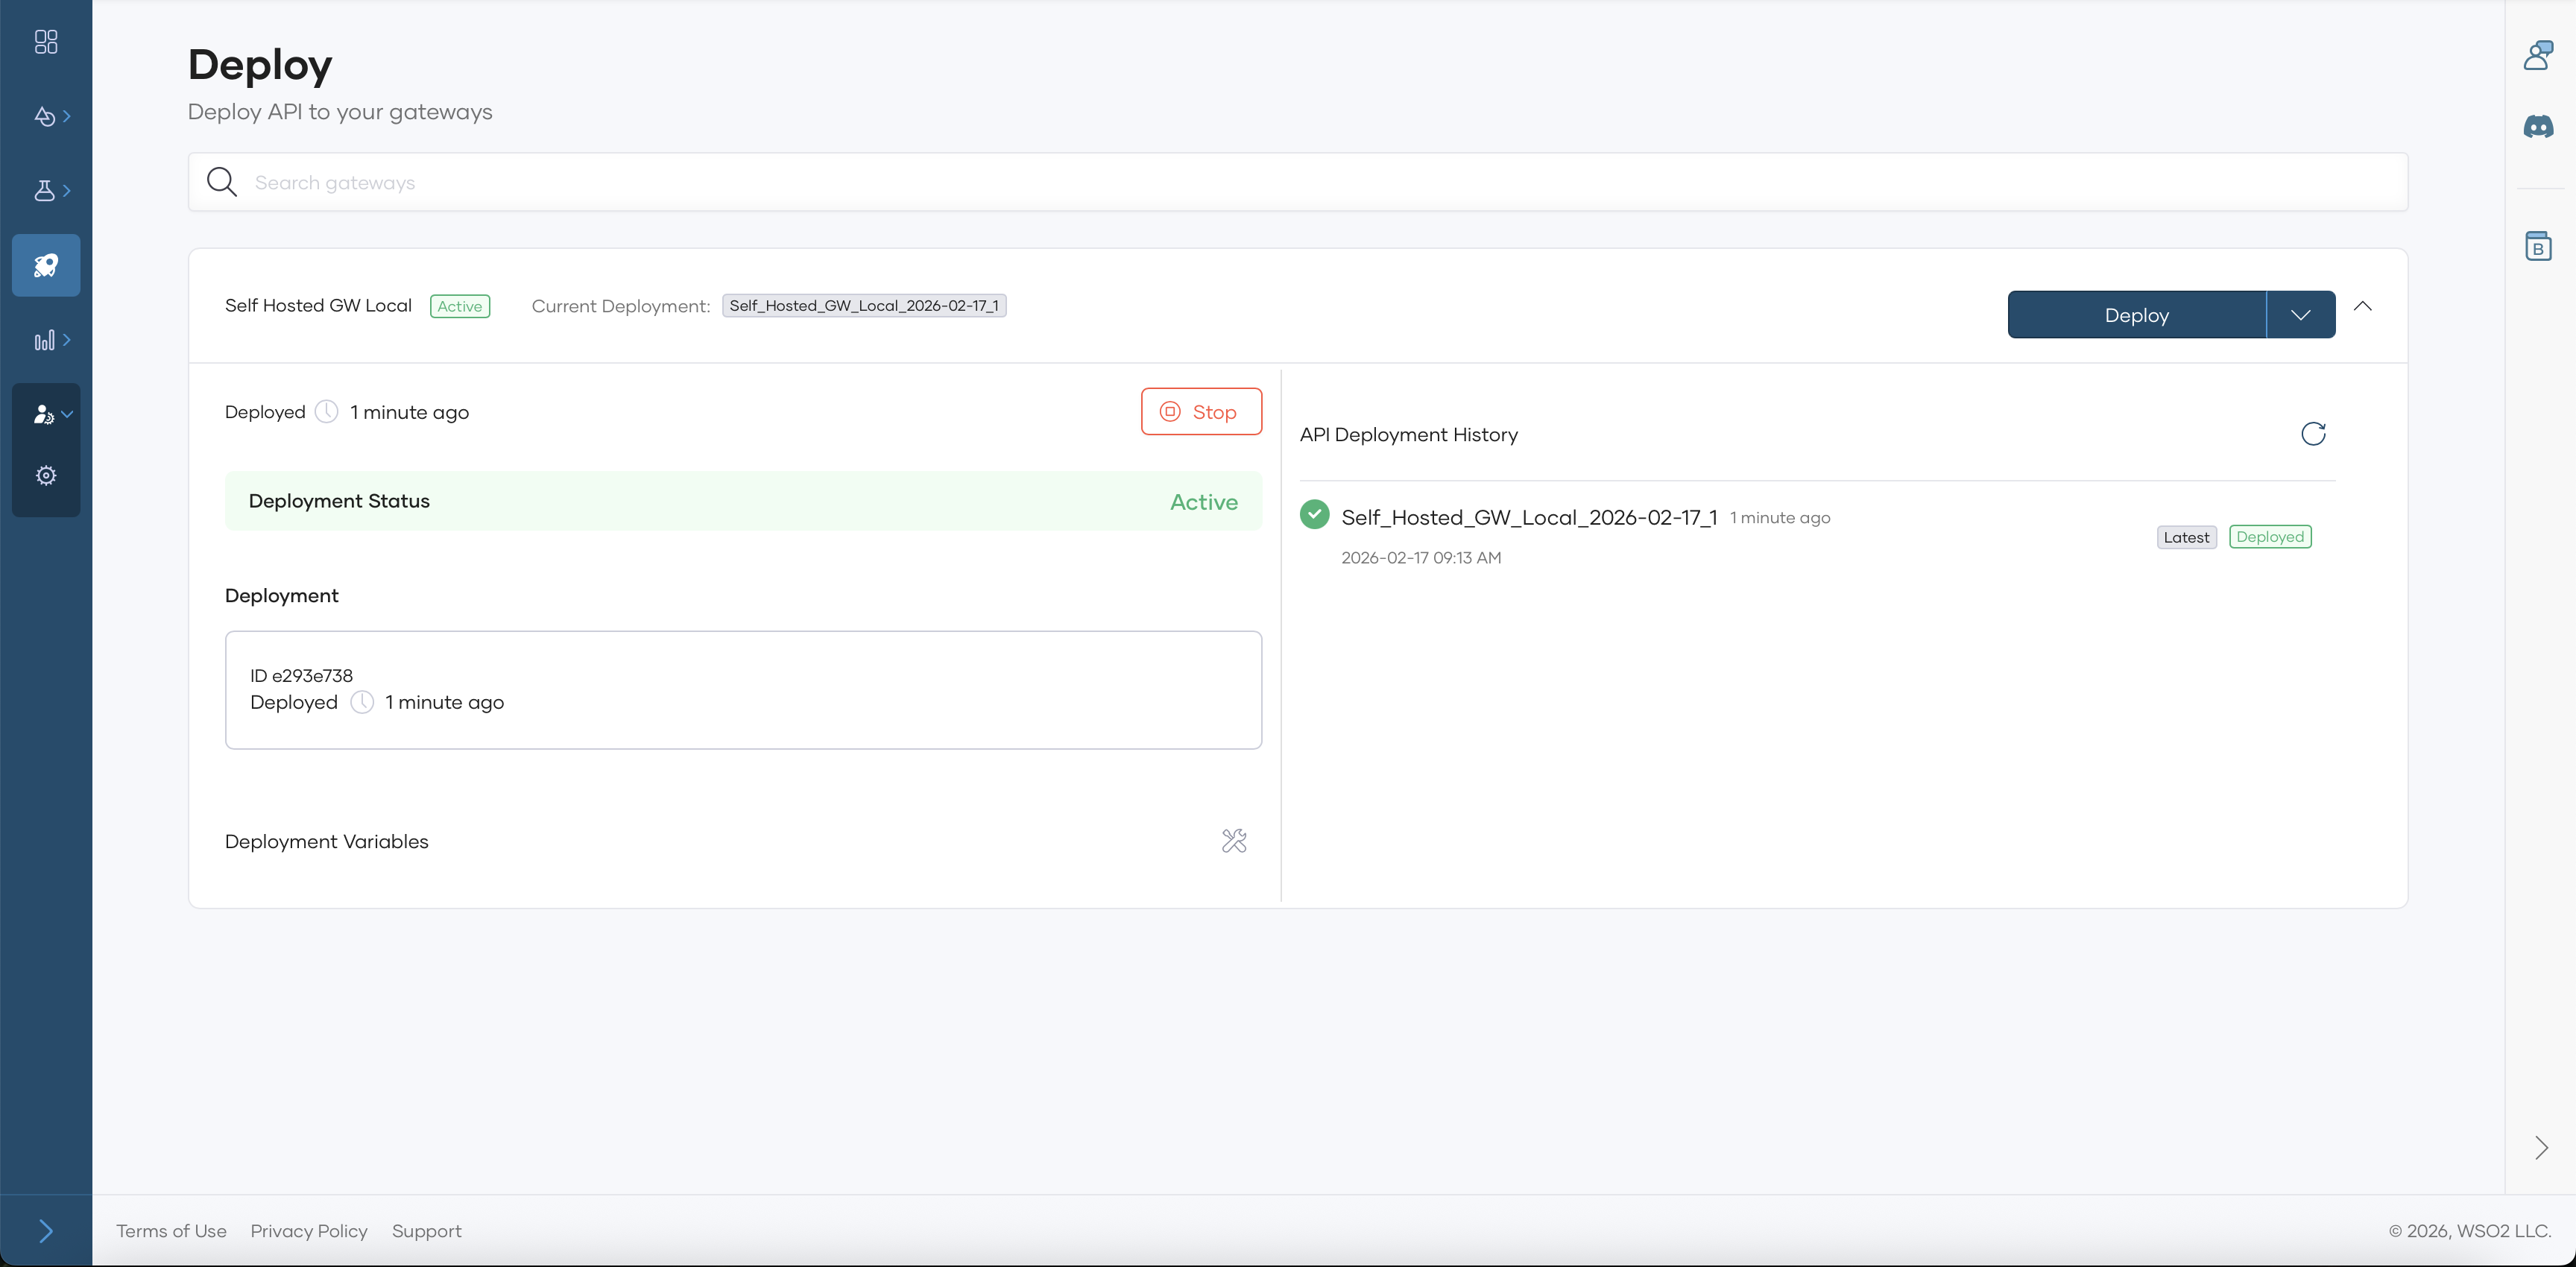Open the Terms of Use link
This screenshot has width=2576, height=1267.
(171, 1231)
